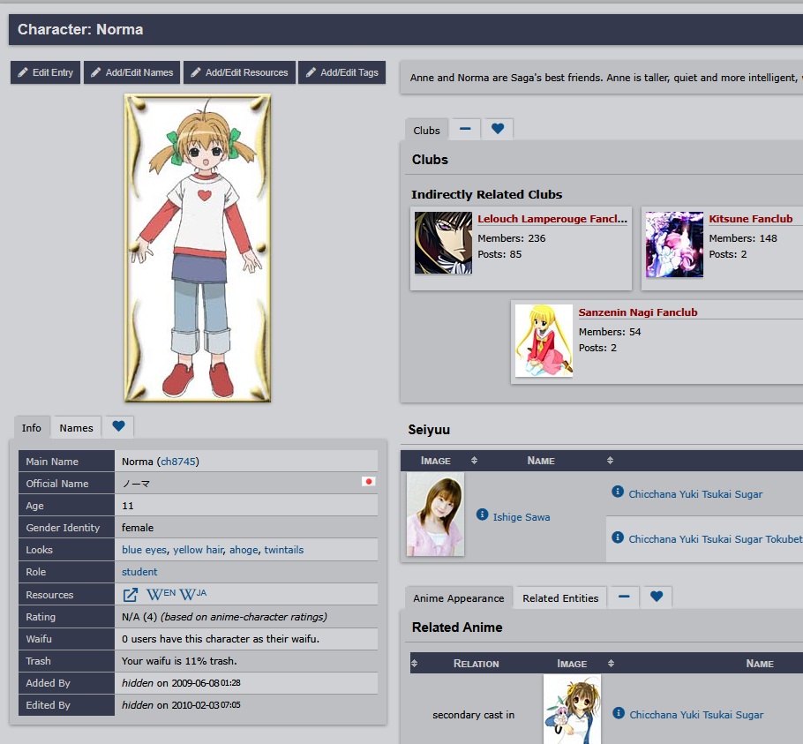Click the Related Anime cover thumbnail
This screenshot has height=744, width=803.
(x=572, y=710)
